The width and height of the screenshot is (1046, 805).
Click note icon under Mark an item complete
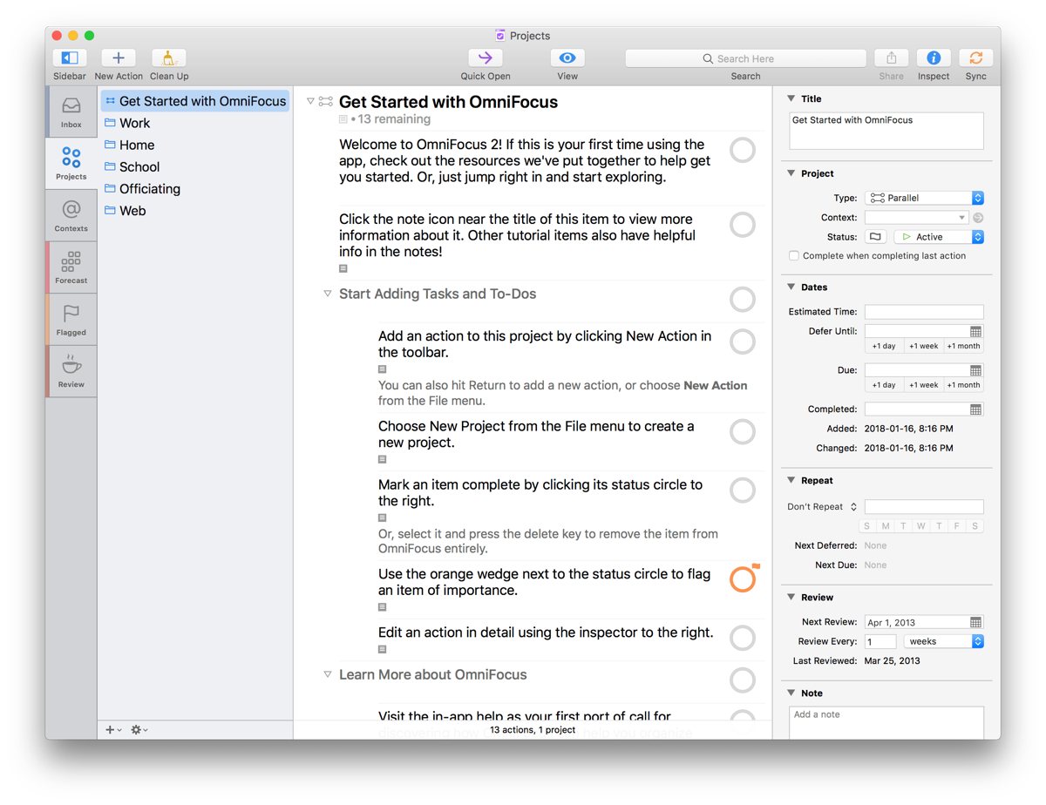click(x=382, y=517)
